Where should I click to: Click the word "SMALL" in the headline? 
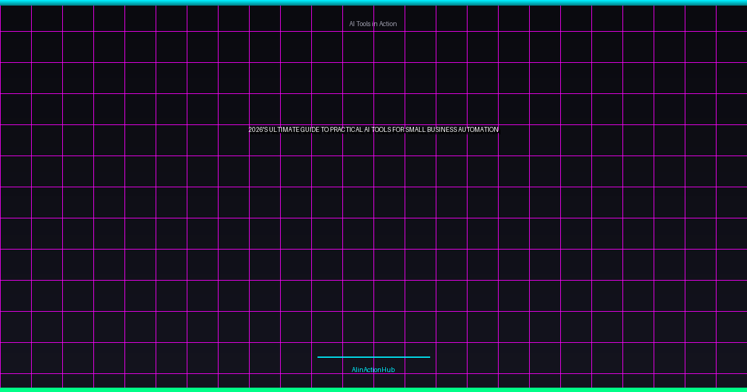coord(416,130)
